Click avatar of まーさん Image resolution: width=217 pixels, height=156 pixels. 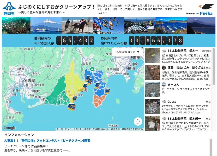pyautogui.click(x=164, y=85)
